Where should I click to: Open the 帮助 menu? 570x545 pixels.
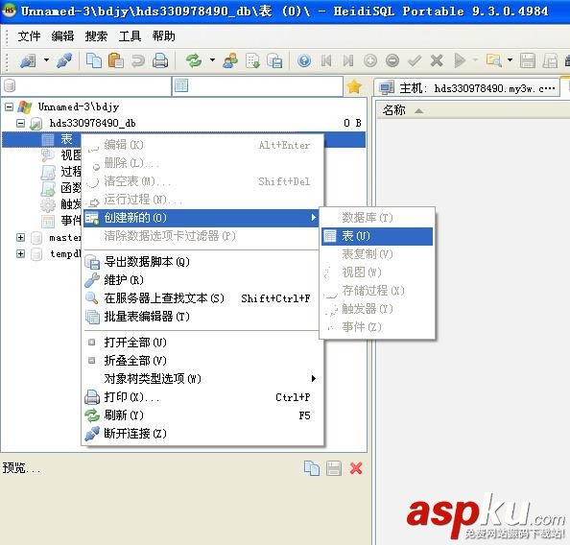coord(163,36)
